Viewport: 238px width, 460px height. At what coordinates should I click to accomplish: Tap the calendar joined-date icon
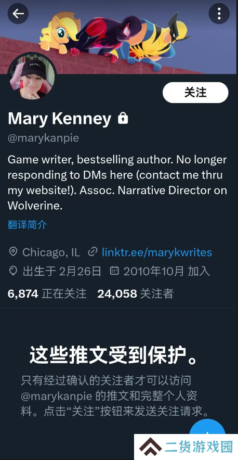click(x=114, y=271)
